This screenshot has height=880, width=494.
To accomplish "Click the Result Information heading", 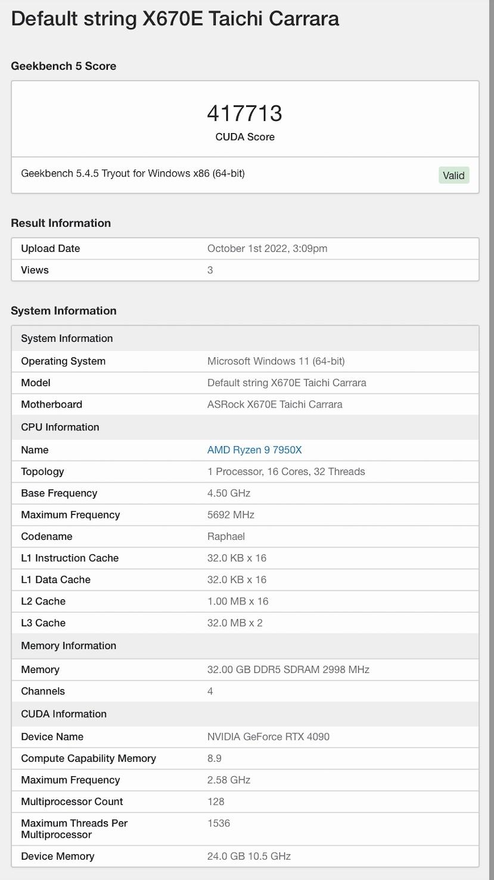I will pos(61,223).
